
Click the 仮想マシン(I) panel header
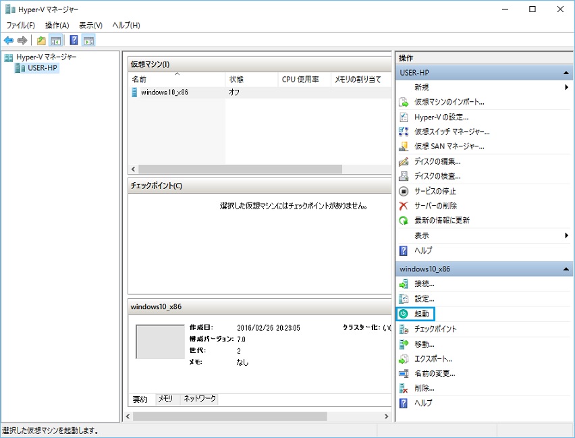[260, 64]
